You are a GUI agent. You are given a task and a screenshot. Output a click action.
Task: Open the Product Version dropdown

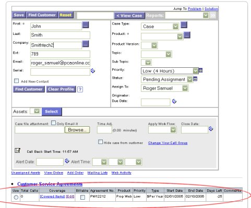149,45
